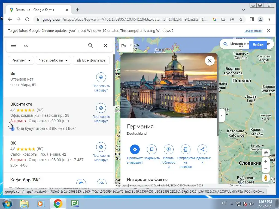Click C# application in taskbar
Viewport: 279px width, 209px height.
(x=75, y=204)
